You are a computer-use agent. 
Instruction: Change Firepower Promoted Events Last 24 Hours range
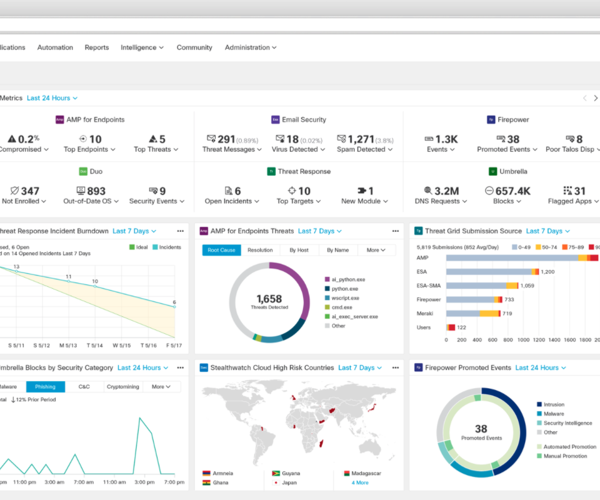(541, 367)
